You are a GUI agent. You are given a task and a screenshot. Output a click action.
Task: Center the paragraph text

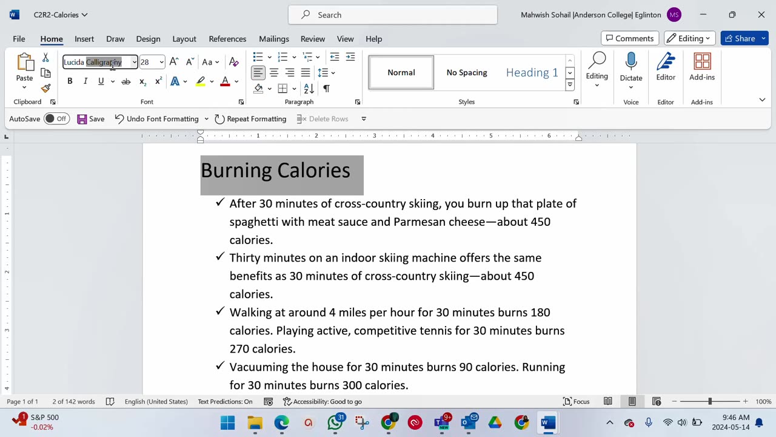[x=274, y=73]
